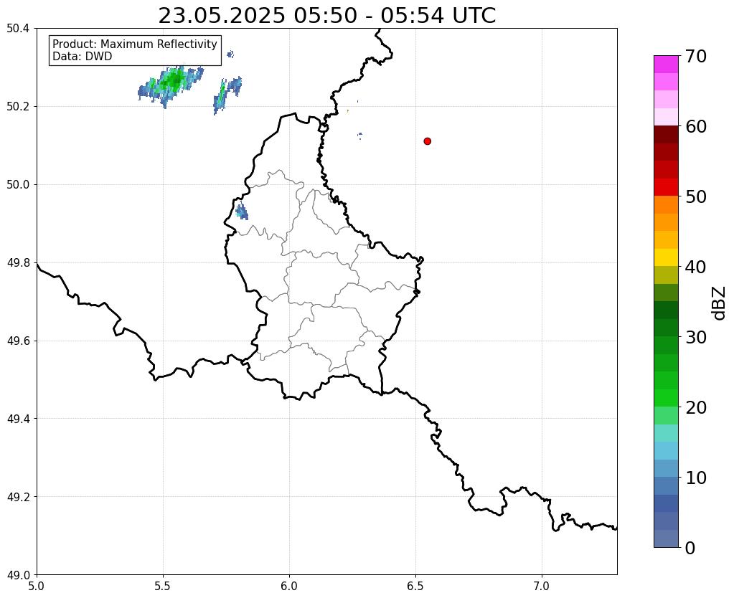Click the longitude tick label "7.0"
The image size is (734, 598).
pos(542,586)
